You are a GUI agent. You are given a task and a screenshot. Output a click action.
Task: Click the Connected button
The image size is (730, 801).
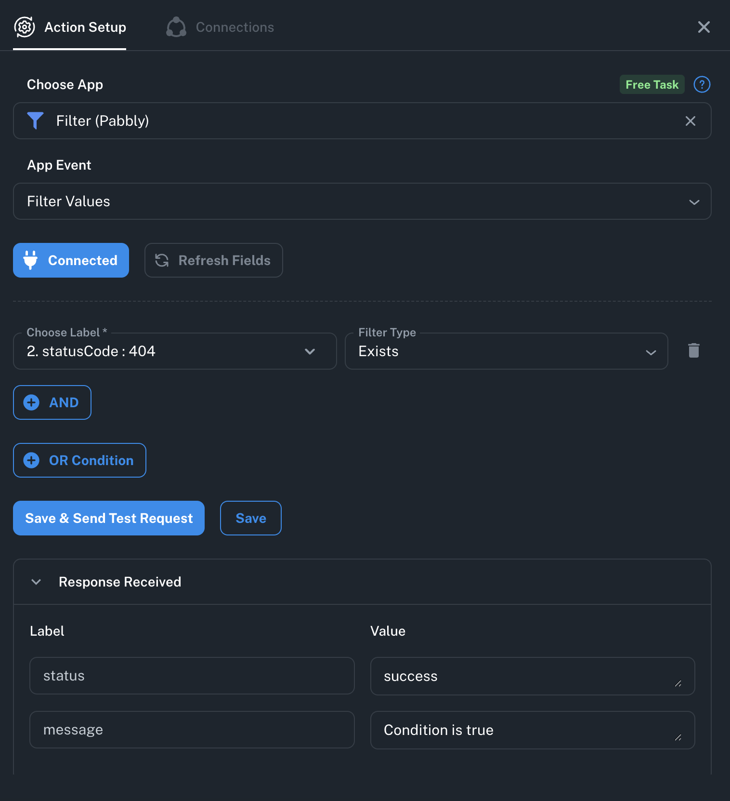pos(71,261)
